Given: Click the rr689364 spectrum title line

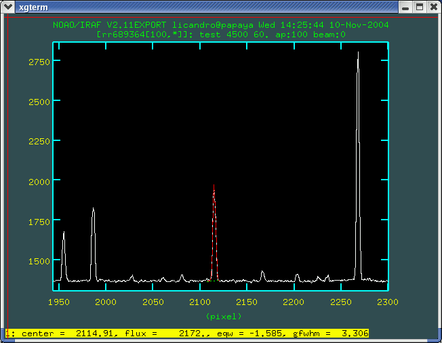Looking at the screenshot, I should tap(220, 34).
